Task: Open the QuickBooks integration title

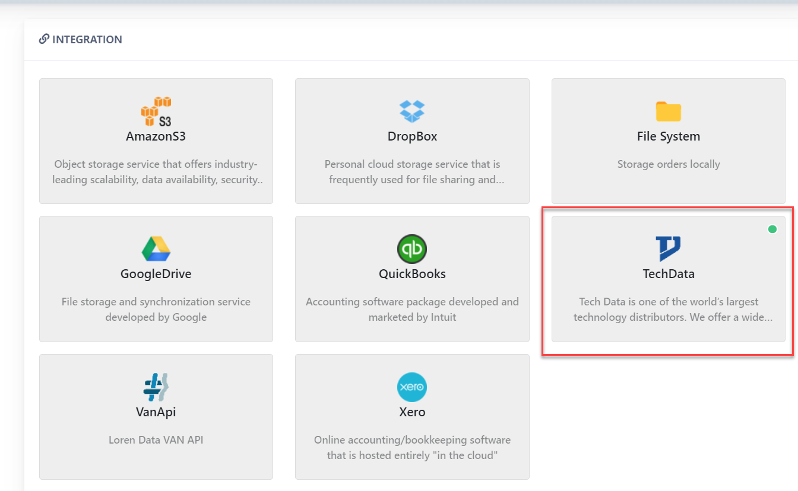Action: tap(412, 274)
